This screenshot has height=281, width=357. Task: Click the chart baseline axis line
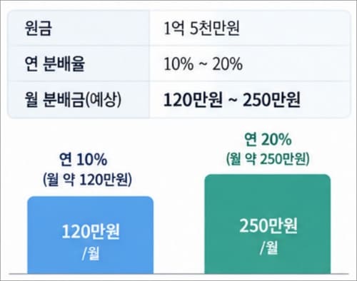pos(178,274)
